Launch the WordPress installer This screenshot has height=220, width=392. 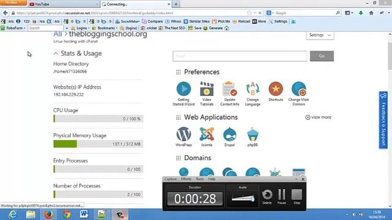coord(184,137)
